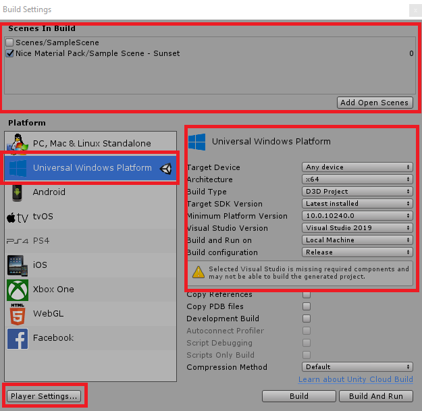Select the WebGL platform entry
Screen dimensions: 422x411
(90, 314)
